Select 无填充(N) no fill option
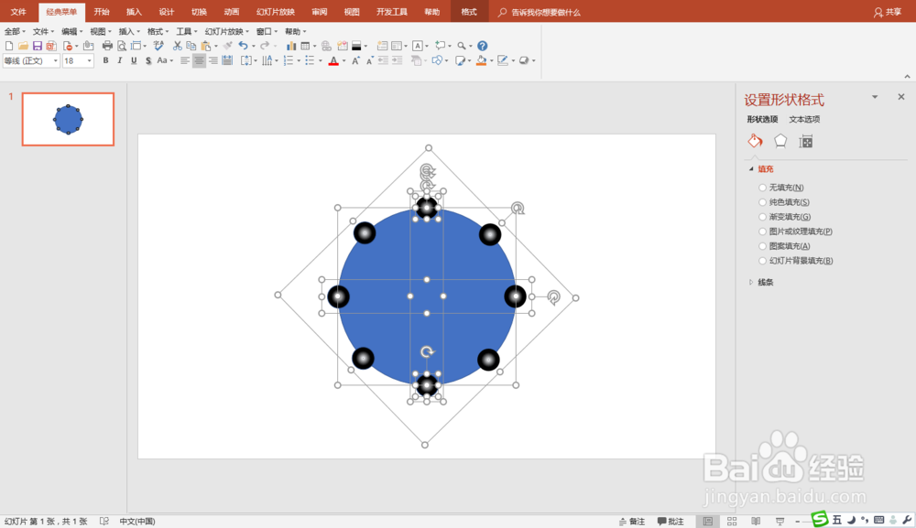916x528 pixels. point(781,188)
